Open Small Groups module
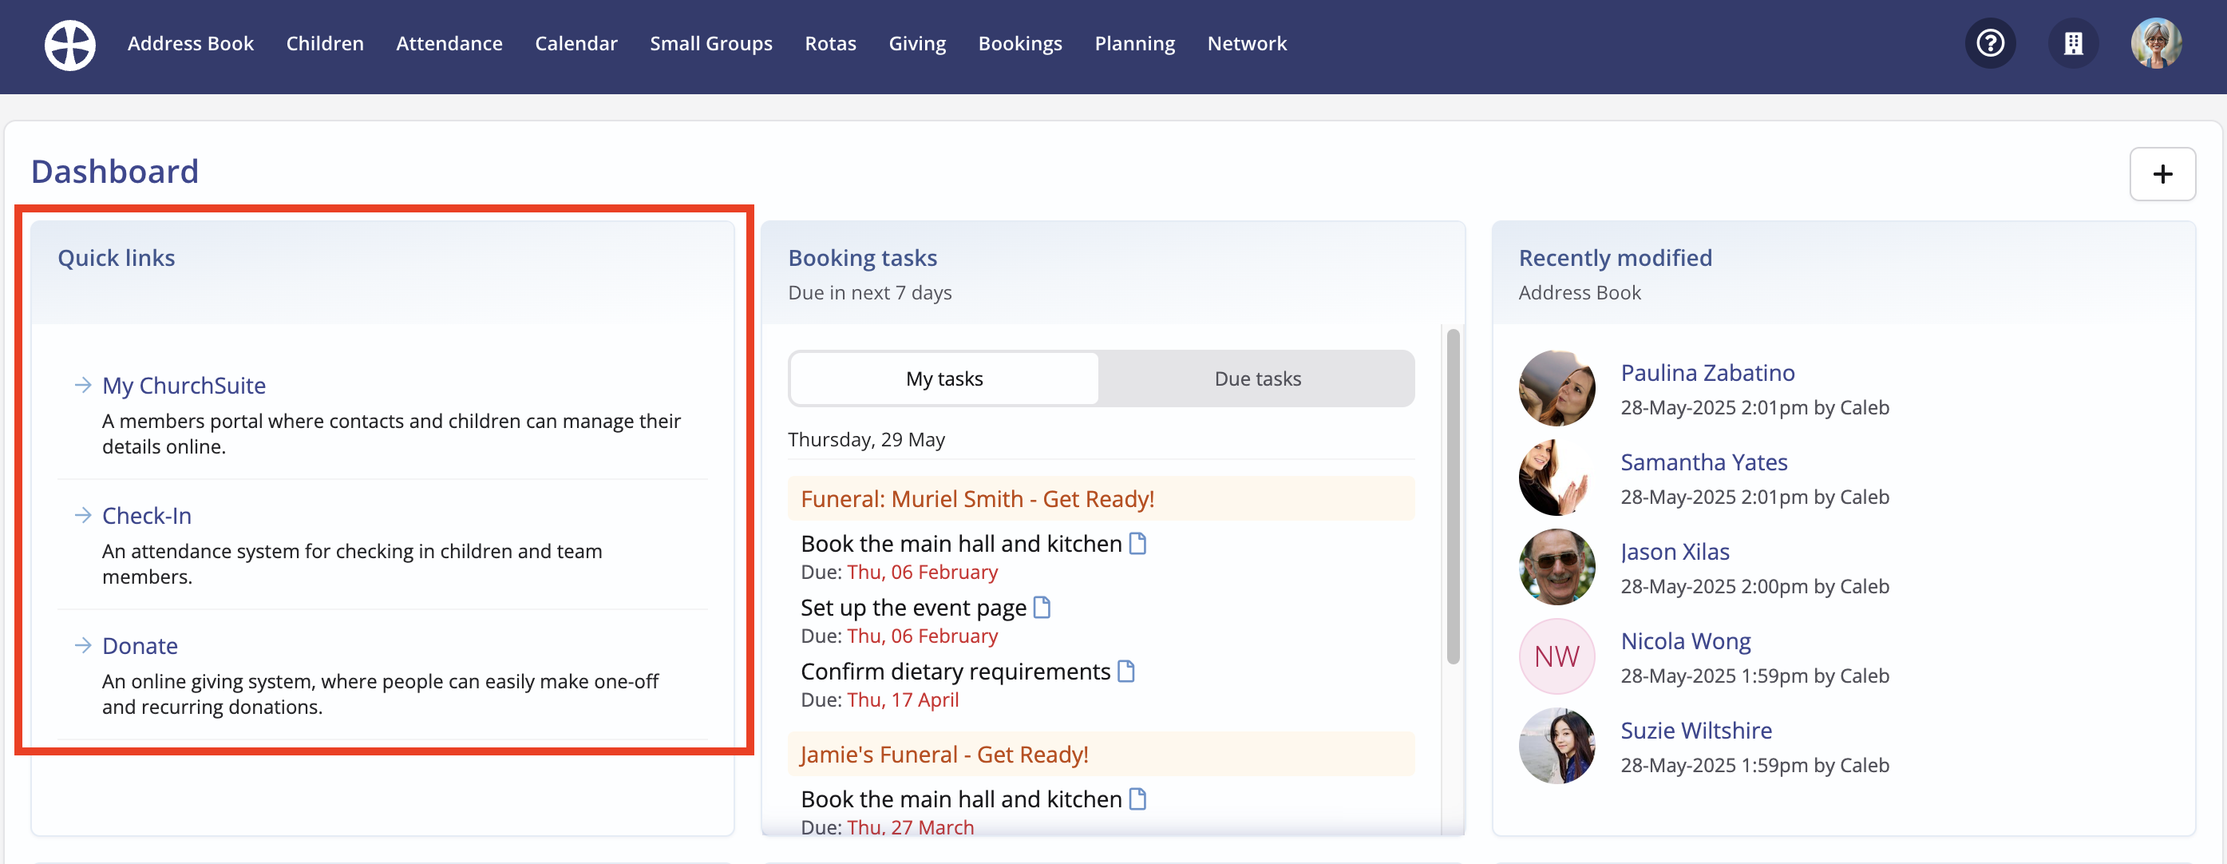Viewport: 2227px width, 864px height. point(710,43)
